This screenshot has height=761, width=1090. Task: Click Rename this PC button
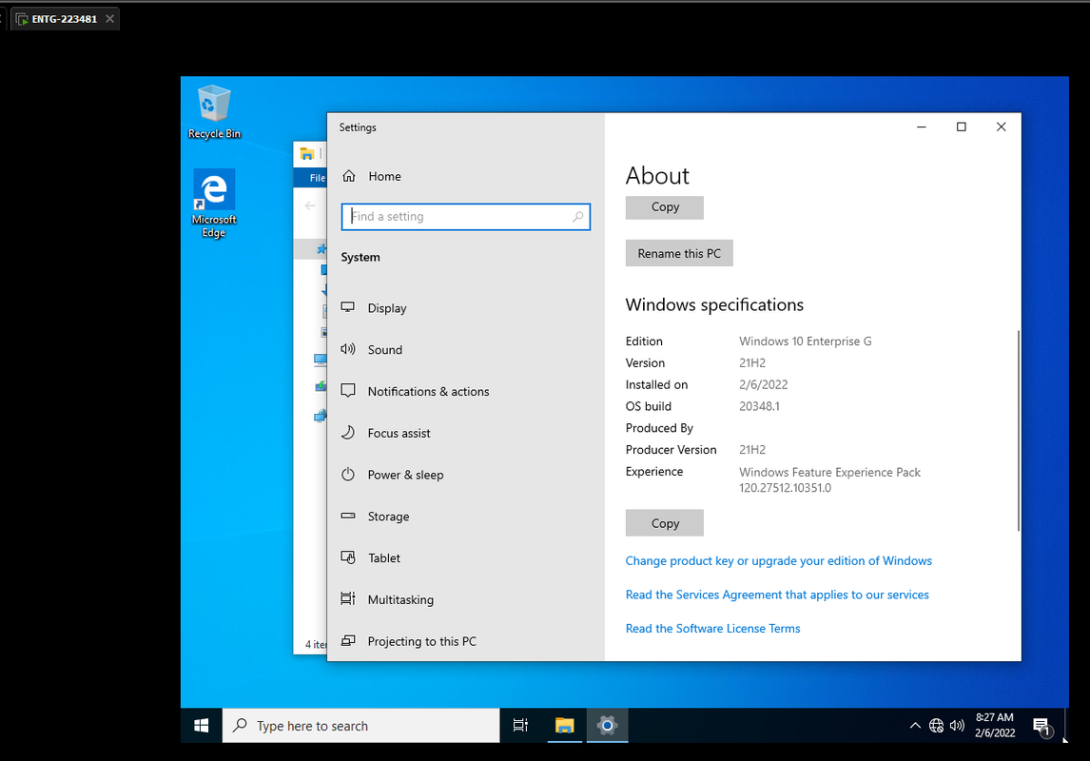point(679,254)
